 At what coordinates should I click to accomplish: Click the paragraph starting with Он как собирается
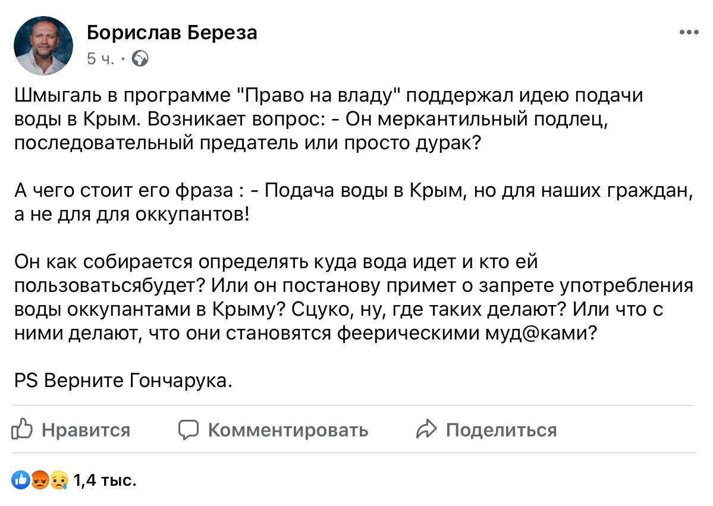(354, 297)
